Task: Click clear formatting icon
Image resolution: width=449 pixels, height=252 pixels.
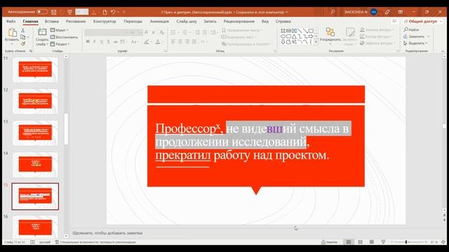Action: click(x=162, y=32)
